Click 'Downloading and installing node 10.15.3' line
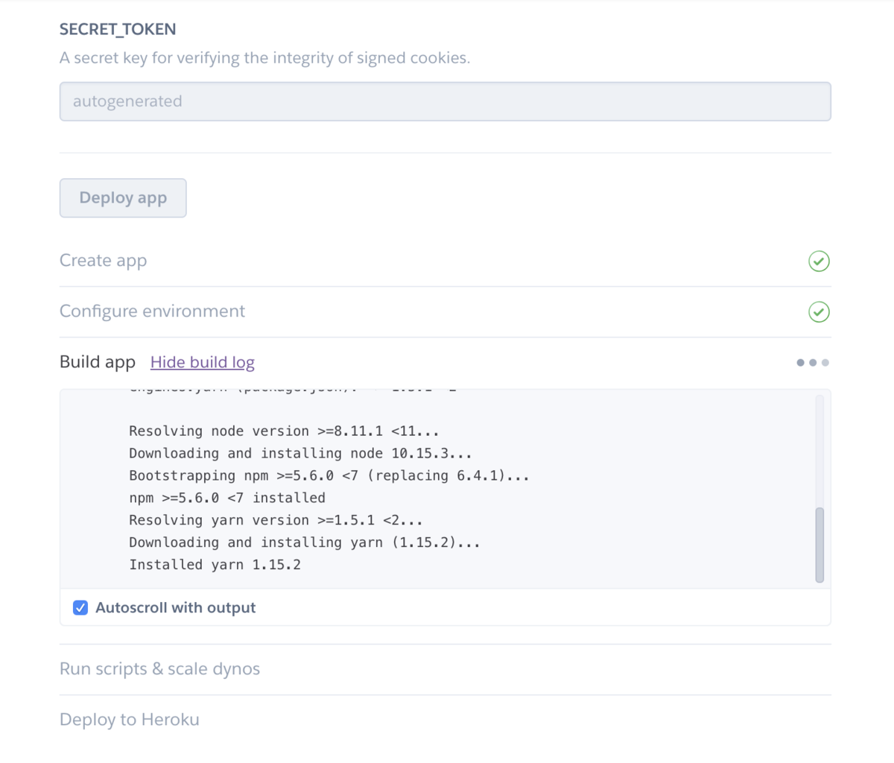 click(300, 453)
